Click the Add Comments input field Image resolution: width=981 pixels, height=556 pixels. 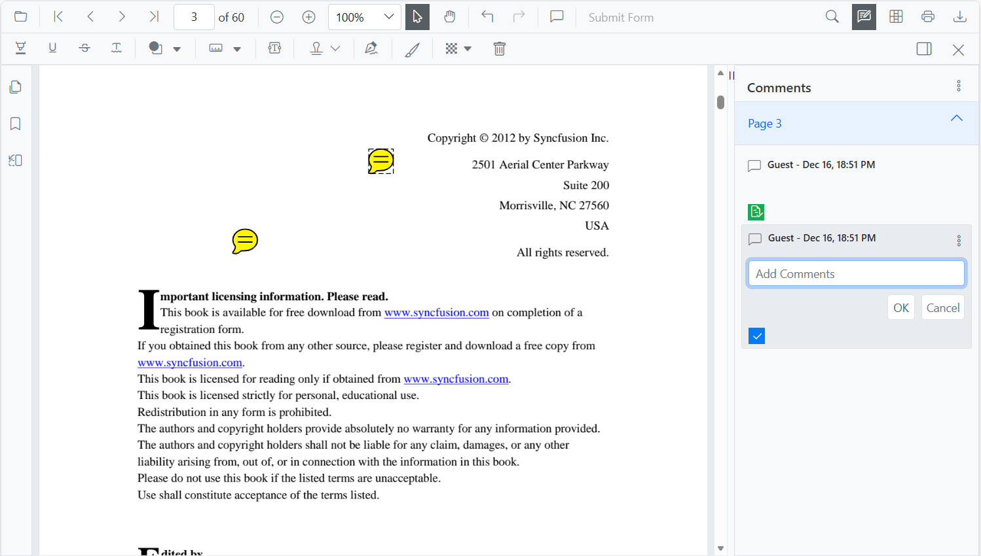tap(856, 273)
